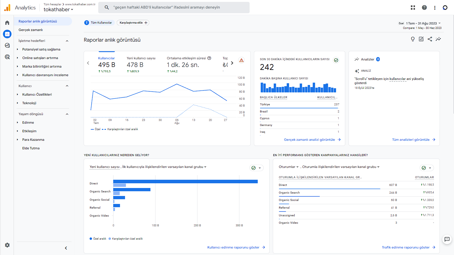Viewport: 454px width, 255px height.
Task: Open the date range dropdown
Action: pyautogui.click(x=423, y=23)
